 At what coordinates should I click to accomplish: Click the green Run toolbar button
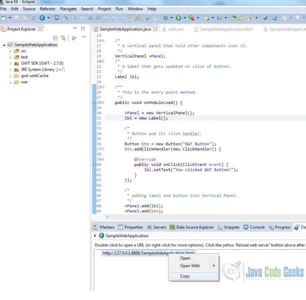[x=178, y=18]
